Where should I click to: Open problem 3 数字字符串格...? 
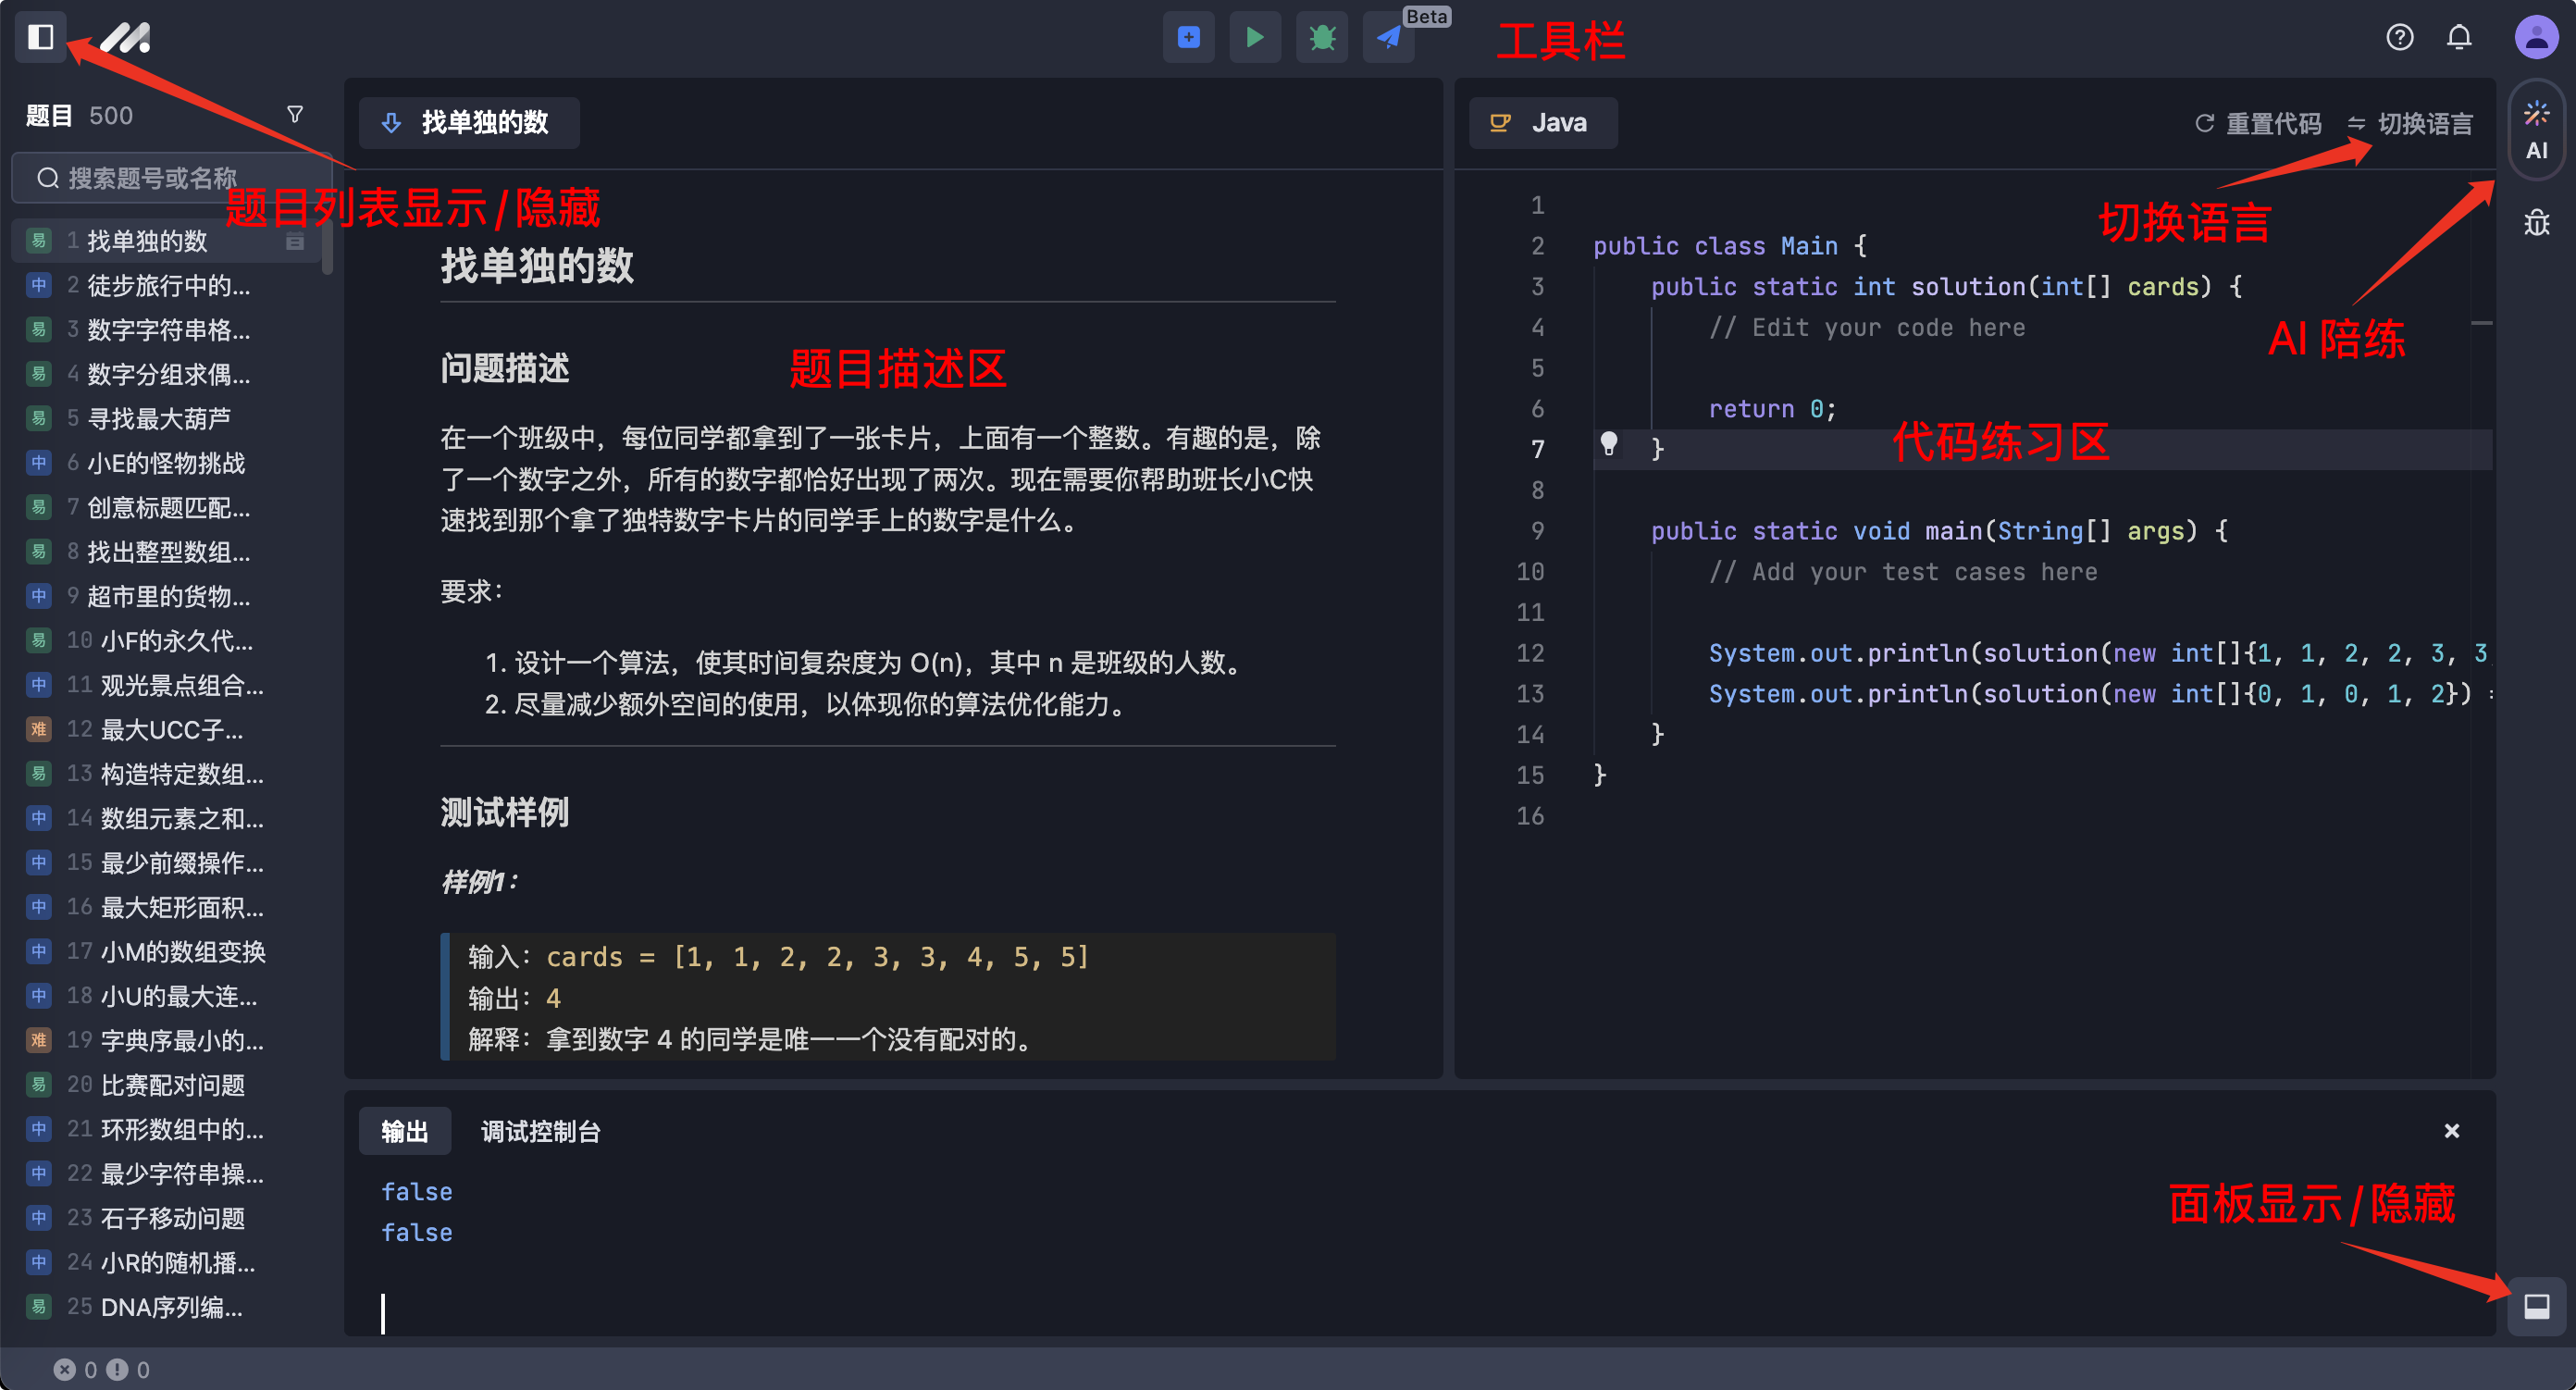pos(166,330)
